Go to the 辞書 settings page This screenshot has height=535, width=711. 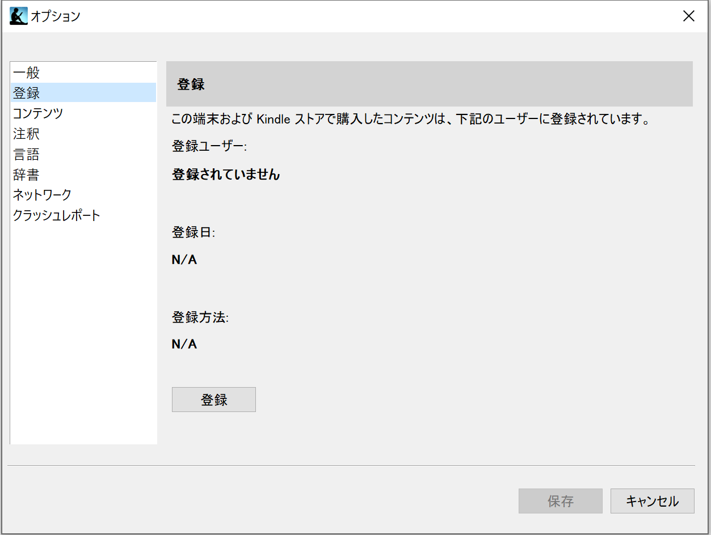27,175
